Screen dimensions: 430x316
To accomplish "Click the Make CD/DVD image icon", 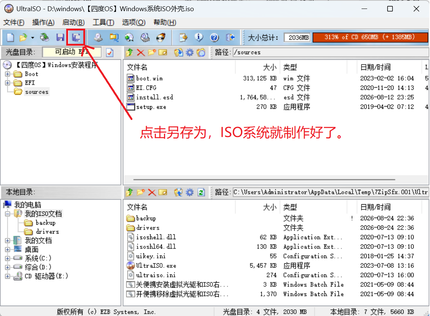I will pyautogui.click(x=98, y=37).
